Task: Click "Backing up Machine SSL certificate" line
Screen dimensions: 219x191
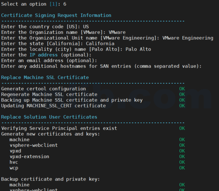Action: coord(72,100)
